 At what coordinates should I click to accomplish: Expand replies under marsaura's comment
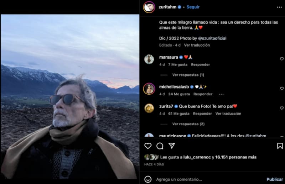[188, 75]
